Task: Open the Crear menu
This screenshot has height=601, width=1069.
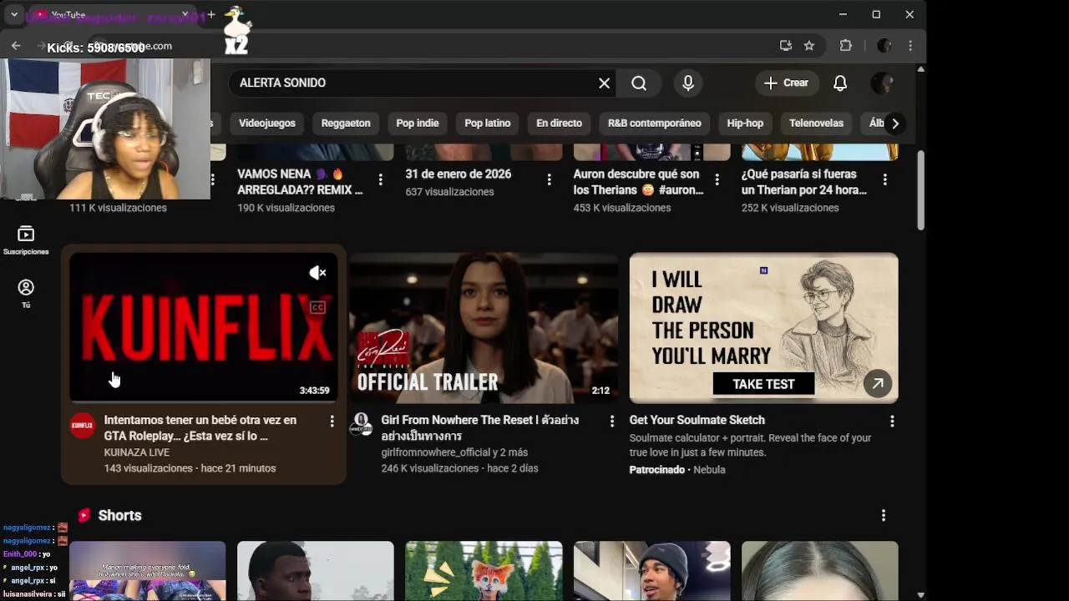Action: (x=786, y=83)
